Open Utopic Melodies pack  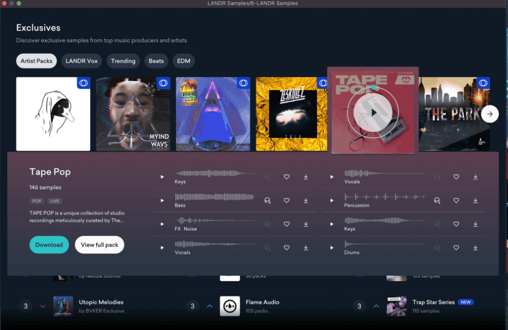tap(101, 302)
